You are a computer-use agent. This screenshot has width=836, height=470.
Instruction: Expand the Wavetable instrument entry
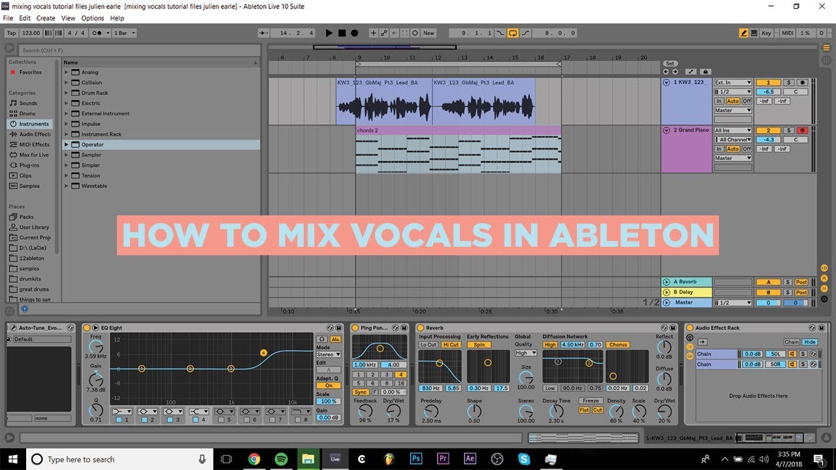click(x=66, y=186)
